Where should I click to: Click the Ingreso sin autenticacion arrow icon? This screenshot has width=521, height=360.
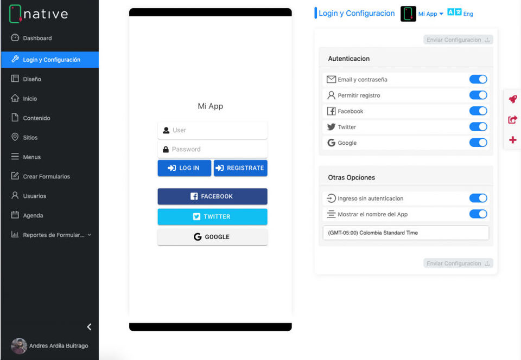pyautogui.click(x=331, y=198)
